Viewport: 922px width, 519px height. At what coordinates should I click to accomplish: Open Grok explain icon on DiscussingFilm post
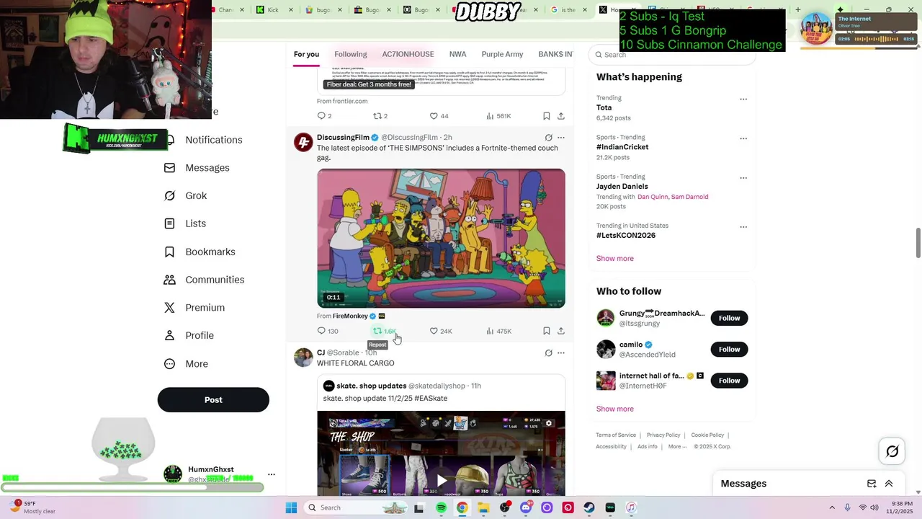[548, 138]
